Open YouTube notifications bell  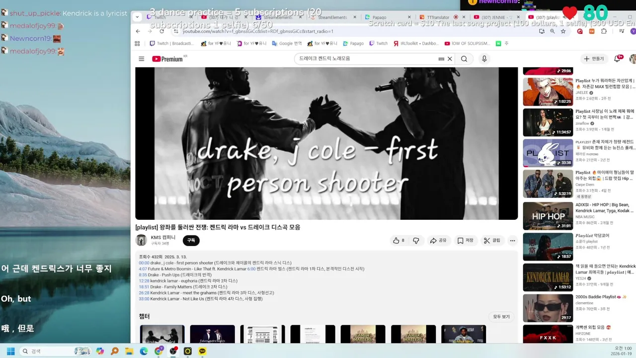(x=617, y=59)
